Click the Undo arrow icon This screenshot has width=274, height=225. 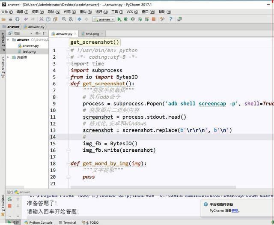coord(26,19)
